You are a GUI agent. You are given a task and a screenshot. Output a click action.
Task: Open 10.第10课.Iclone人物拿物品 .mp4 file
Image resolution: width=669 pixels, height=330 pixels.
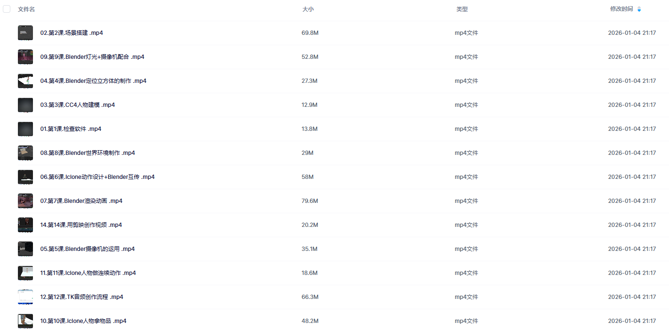83,321
